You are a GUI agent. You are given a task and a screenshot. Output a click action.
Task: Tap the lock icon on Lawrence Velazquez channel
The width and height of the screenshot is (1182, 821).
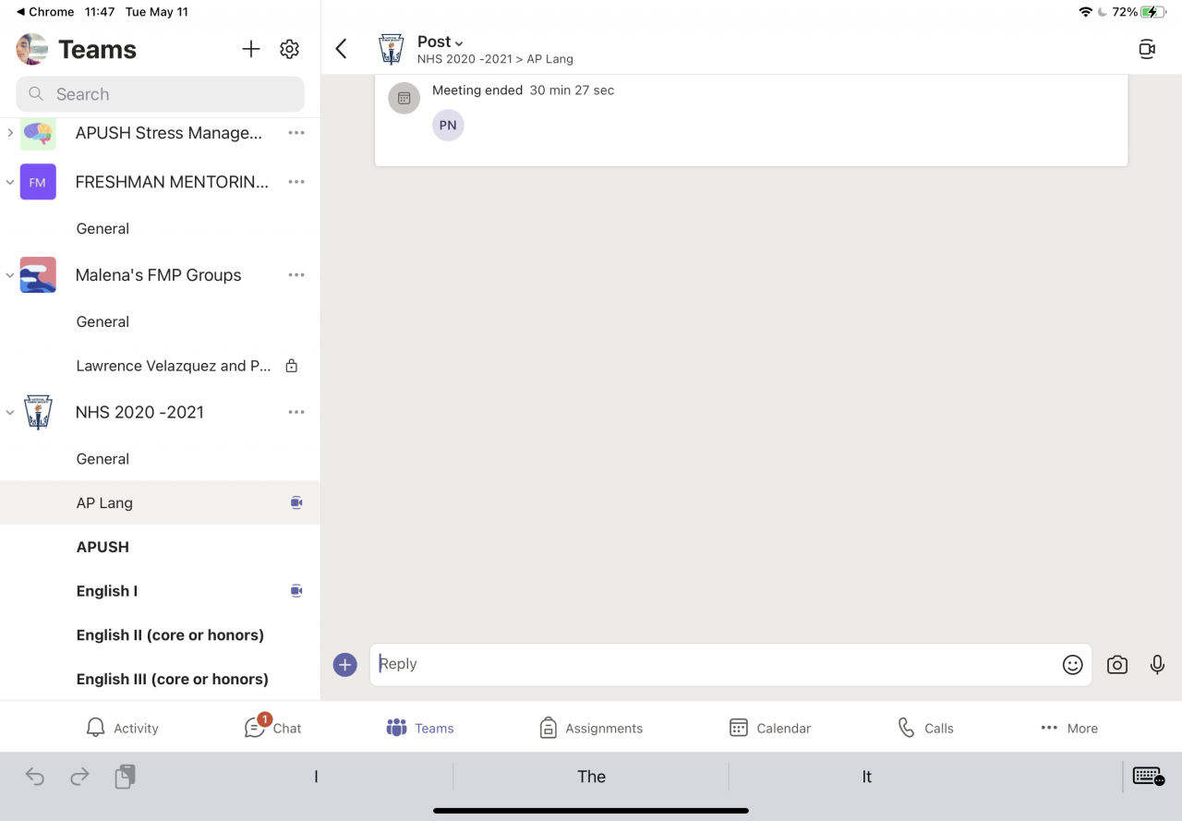coord(292,366)
